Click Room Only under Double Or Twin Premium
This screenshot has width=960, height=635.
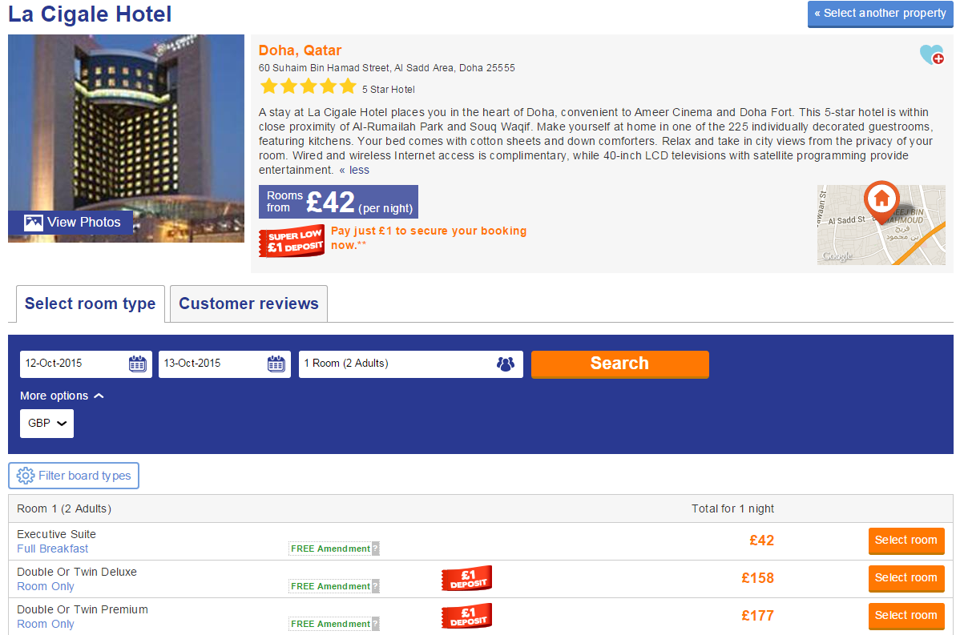coord(46,624)
